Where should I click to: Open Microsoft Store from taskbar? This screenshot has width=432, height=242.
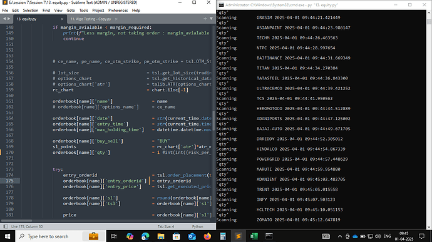[177, 236]
